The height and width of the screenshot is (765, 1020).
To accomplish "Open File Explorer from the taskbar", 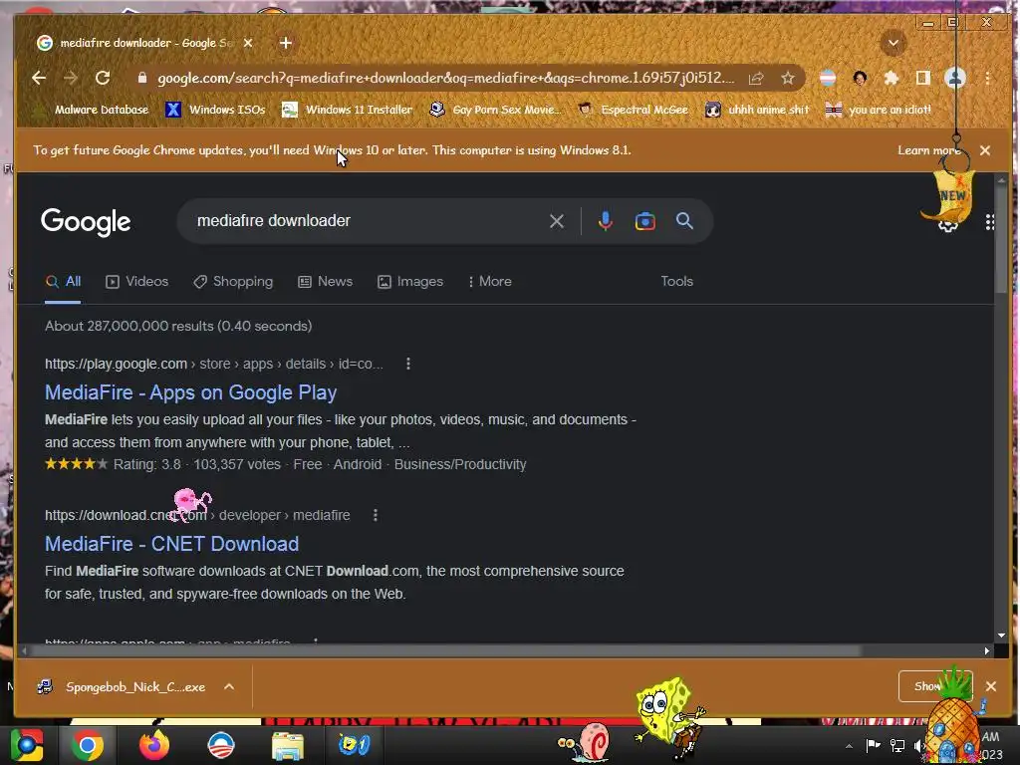I will 287,746.
